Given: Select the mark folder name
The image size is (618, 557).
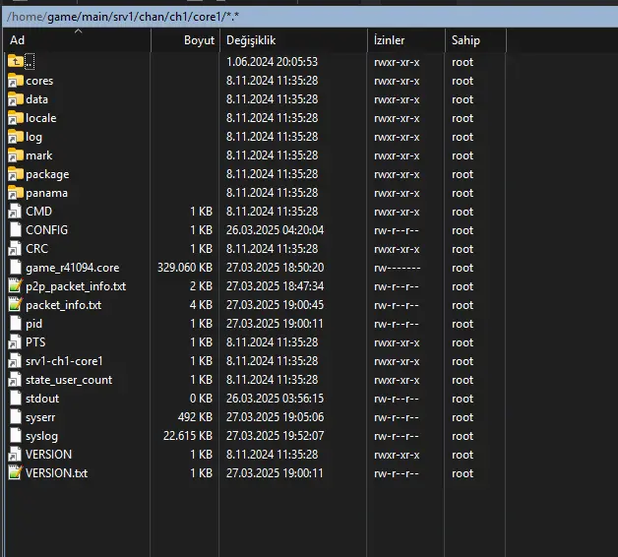Looking at the screenshot, I should pos(39,155).
